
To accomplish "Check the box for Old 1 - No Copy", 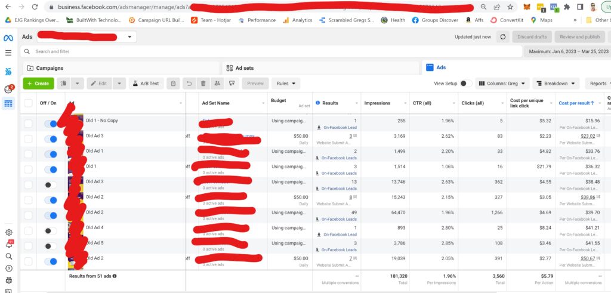I will [x=28, y=124].
